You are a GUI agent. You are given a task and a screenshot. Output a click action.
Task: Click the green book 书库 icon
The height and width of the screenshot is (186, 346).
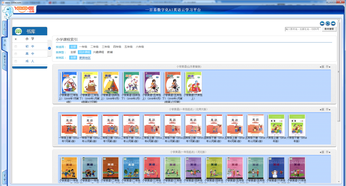click(x=18, y=31)
